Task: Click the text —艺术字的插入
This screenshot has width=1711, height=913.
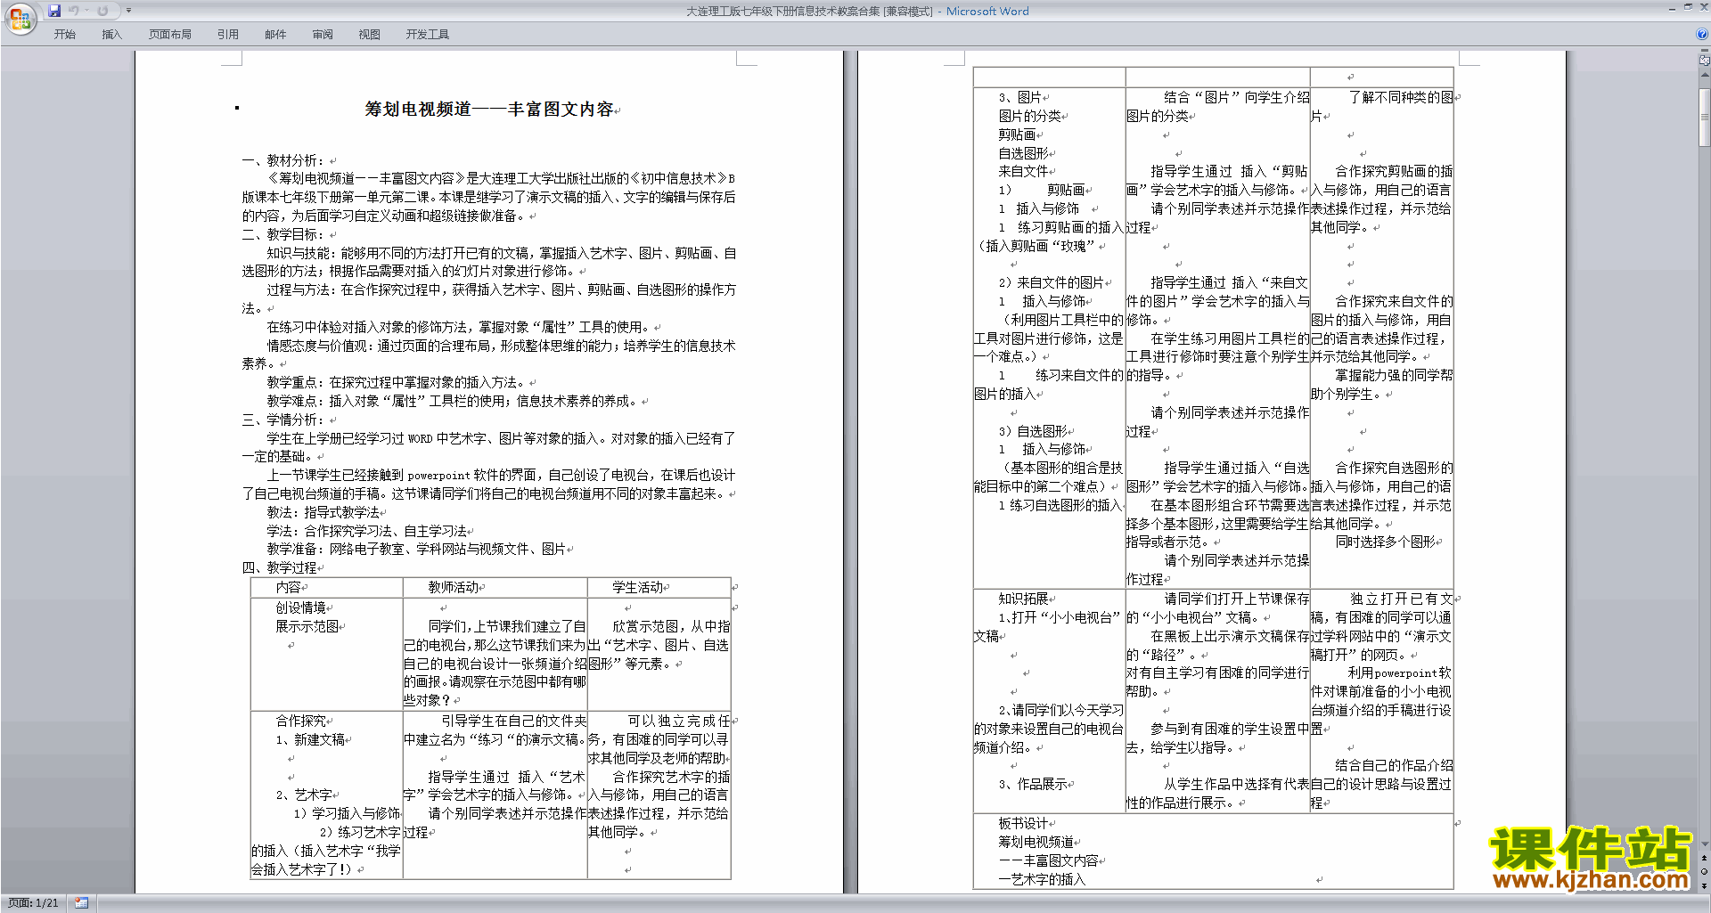Action: pyautogui.click(x=1042, y=879)
